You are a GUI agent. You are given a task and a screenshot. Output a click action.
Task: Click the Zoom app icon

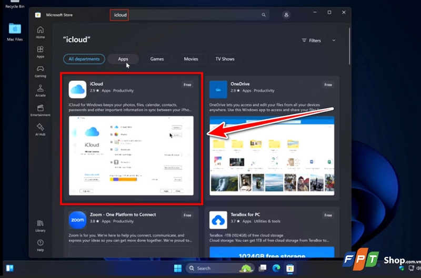(x=77, y=220)
